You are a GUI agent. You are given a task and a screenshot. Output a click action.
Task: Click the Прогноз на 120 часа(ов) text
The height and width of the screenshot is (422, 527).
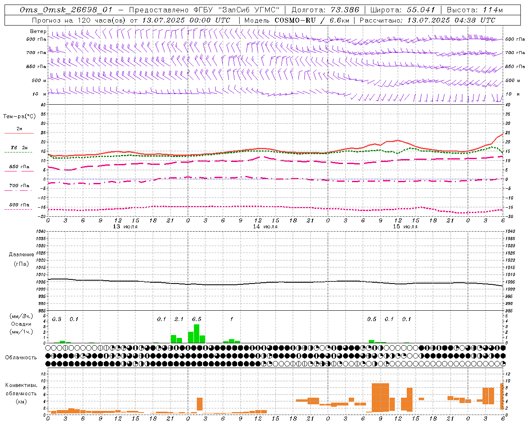point(79,20)
